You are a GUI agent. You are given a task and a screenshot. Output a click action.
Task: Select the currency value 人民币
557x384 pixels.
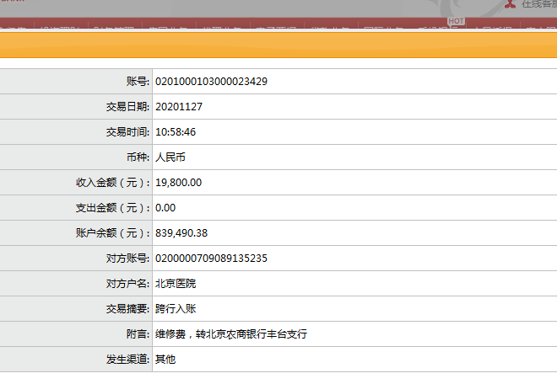(x=170, y=157)
